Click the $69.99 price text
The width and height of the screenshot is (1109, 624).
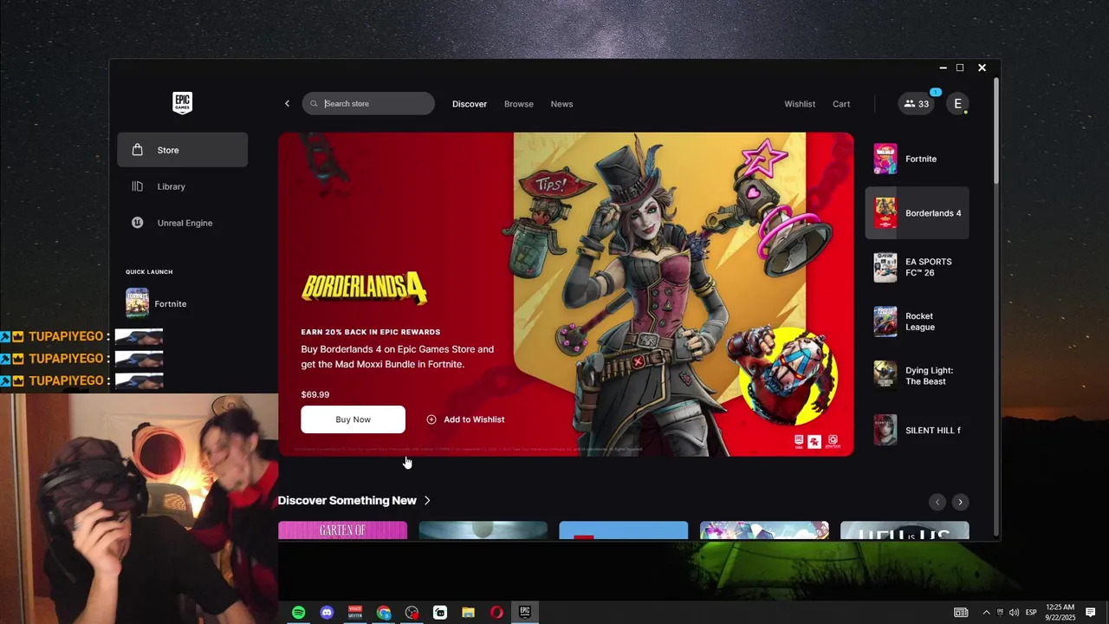pos(315,394)
